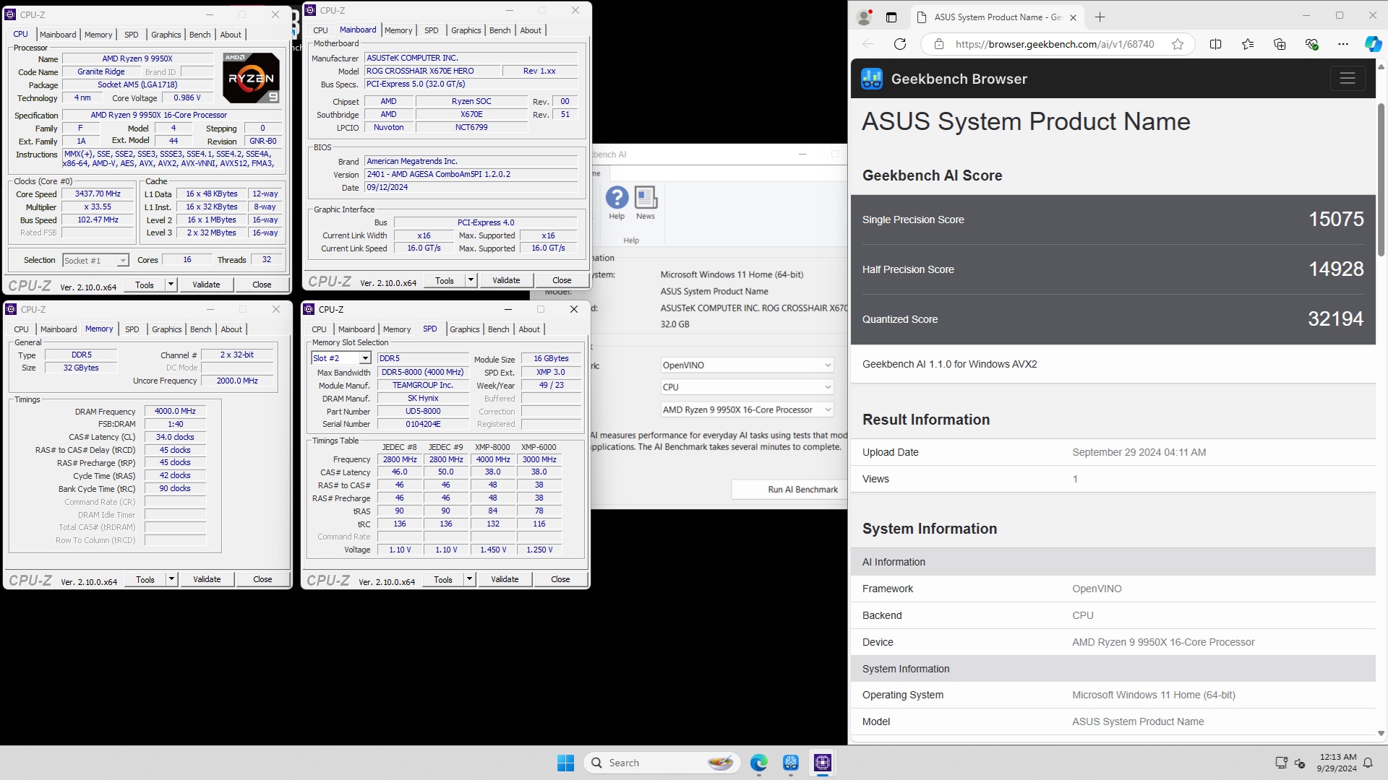Open a new browser tab
1388x780 pixels.
[1100, 17]
